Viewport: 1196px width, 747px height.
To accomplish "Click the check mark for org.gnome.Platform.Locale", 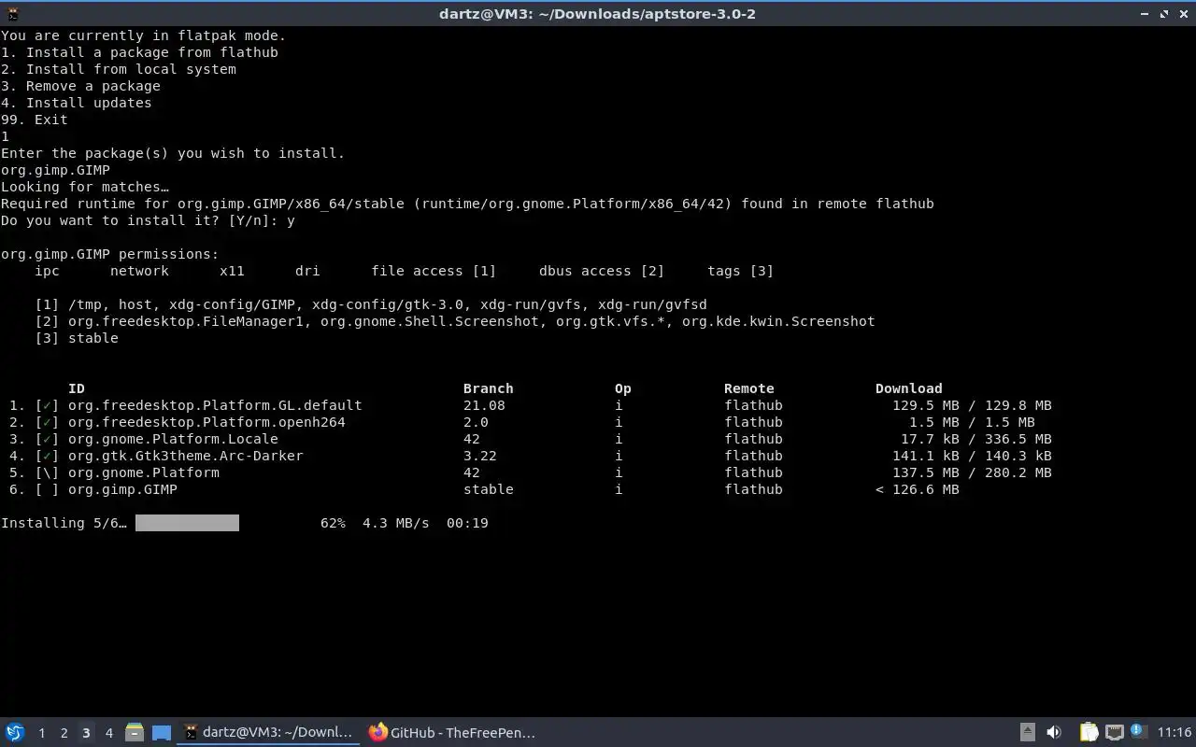I will pos(47,439).
